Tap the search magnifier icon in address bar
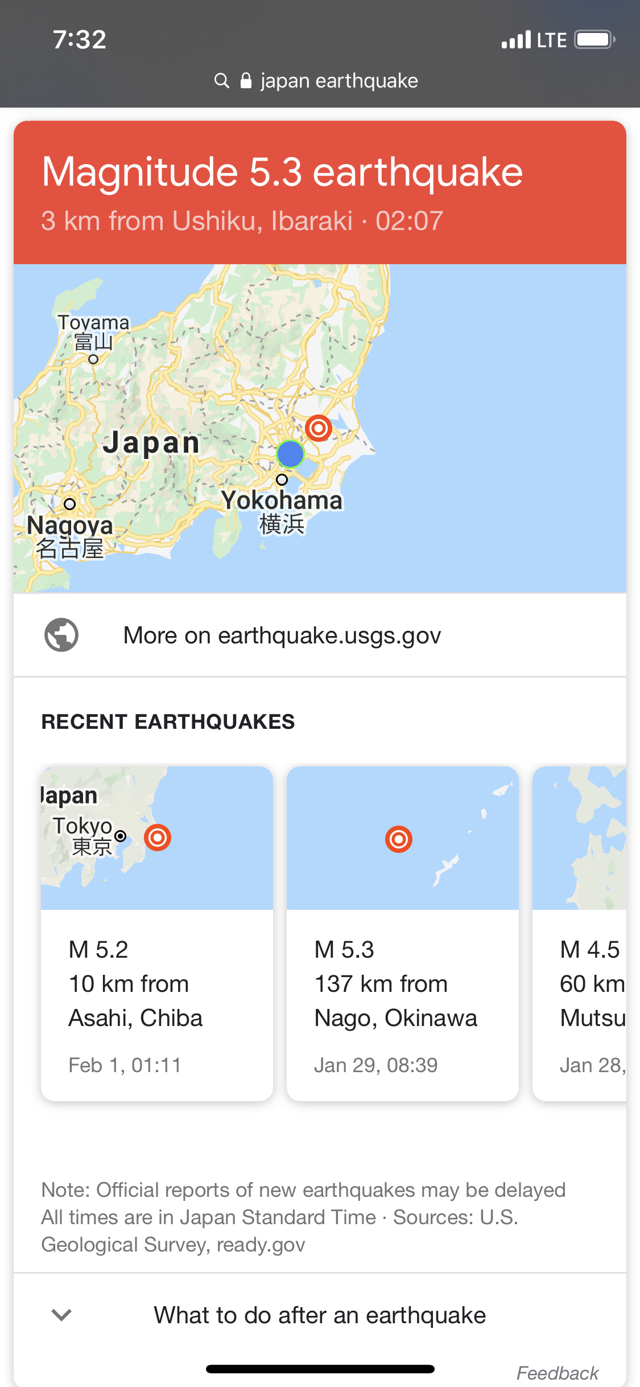The width and height of the screenshot is (640, 1387). [221, 81]
